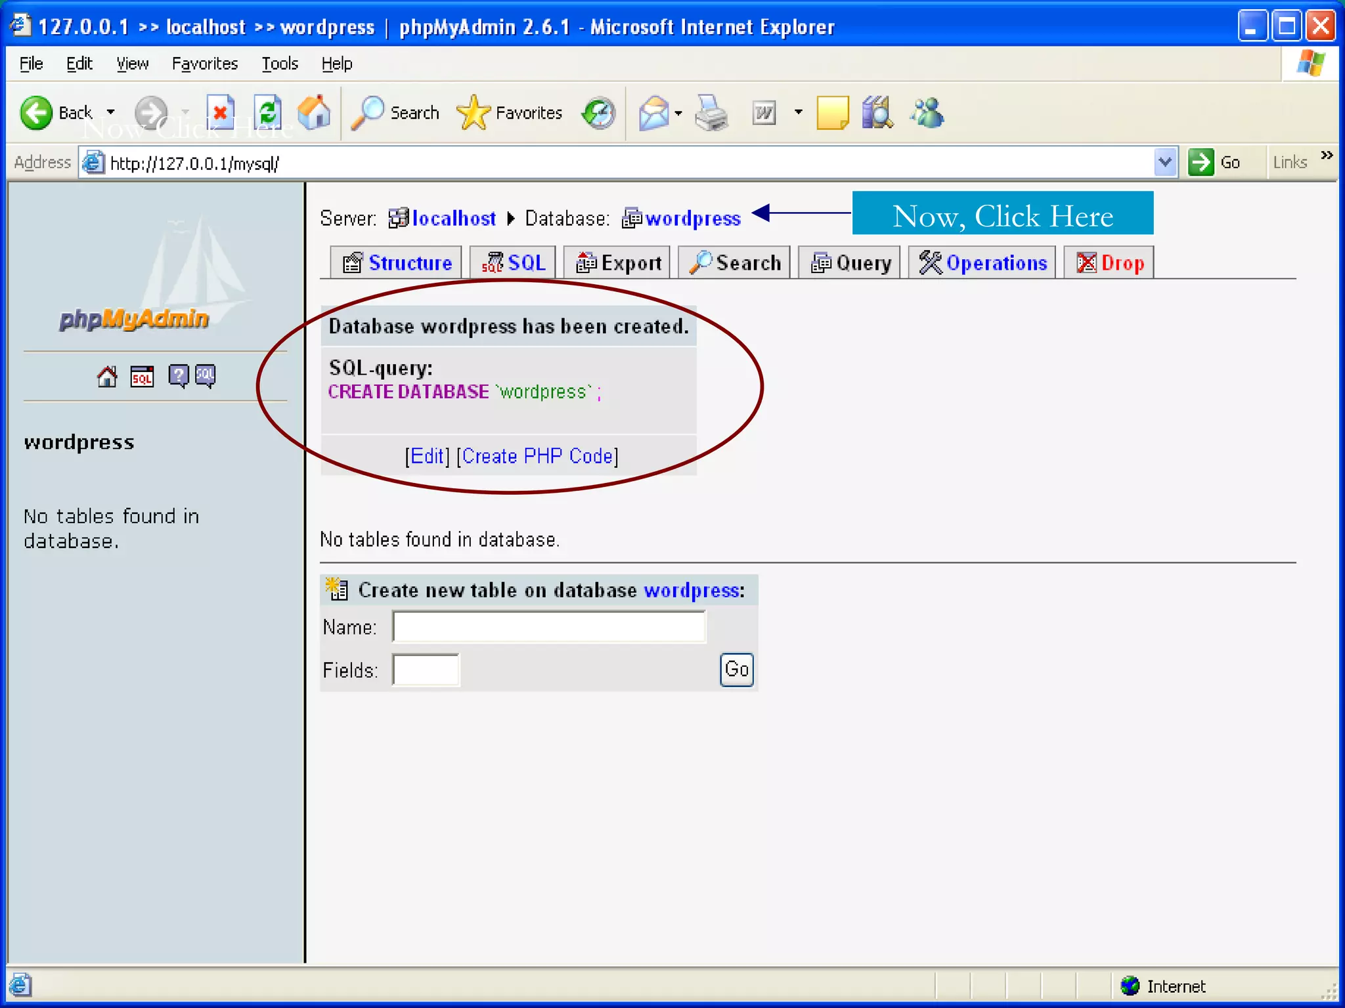This screenshot has width=1345, height=1008.
Task: Open the Back button history dropdown arrow
Action: click(111, 113)
